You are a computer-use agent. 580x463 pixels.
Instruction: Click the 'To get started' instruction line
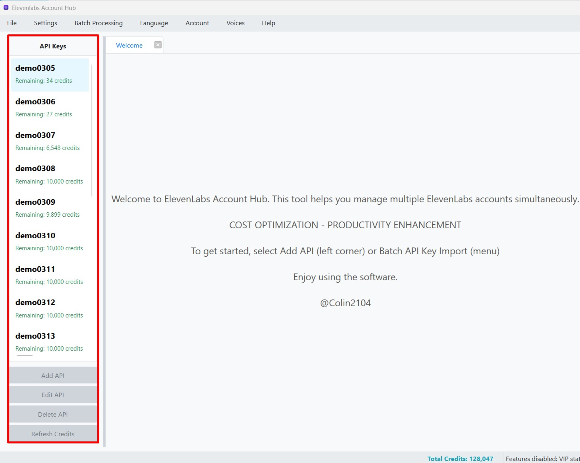345,251
